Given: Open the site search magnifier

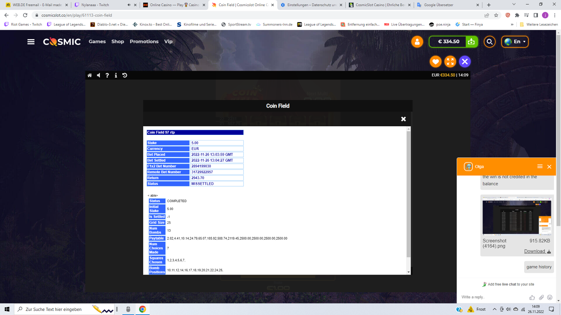Looking at the screenshot, I should 490,42.
